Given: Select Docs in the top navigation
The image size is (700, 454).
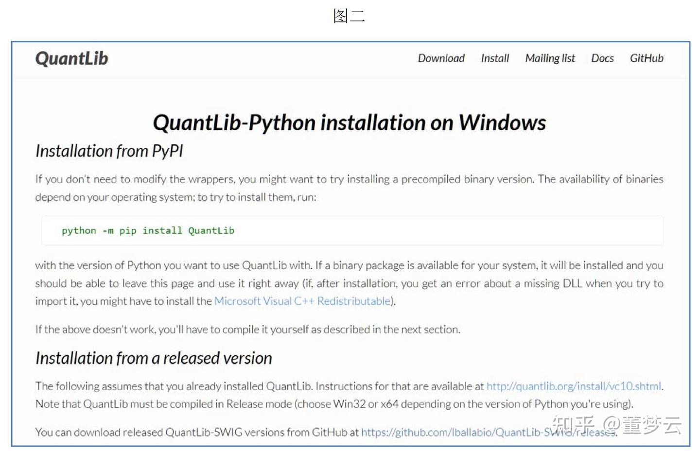Looking at the screenshot, I should pyautogui.click(x=602, y=58).
